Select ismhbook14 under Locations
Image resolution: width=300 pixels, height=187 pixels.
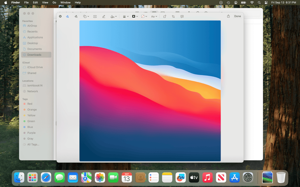[x=36, y=86]
